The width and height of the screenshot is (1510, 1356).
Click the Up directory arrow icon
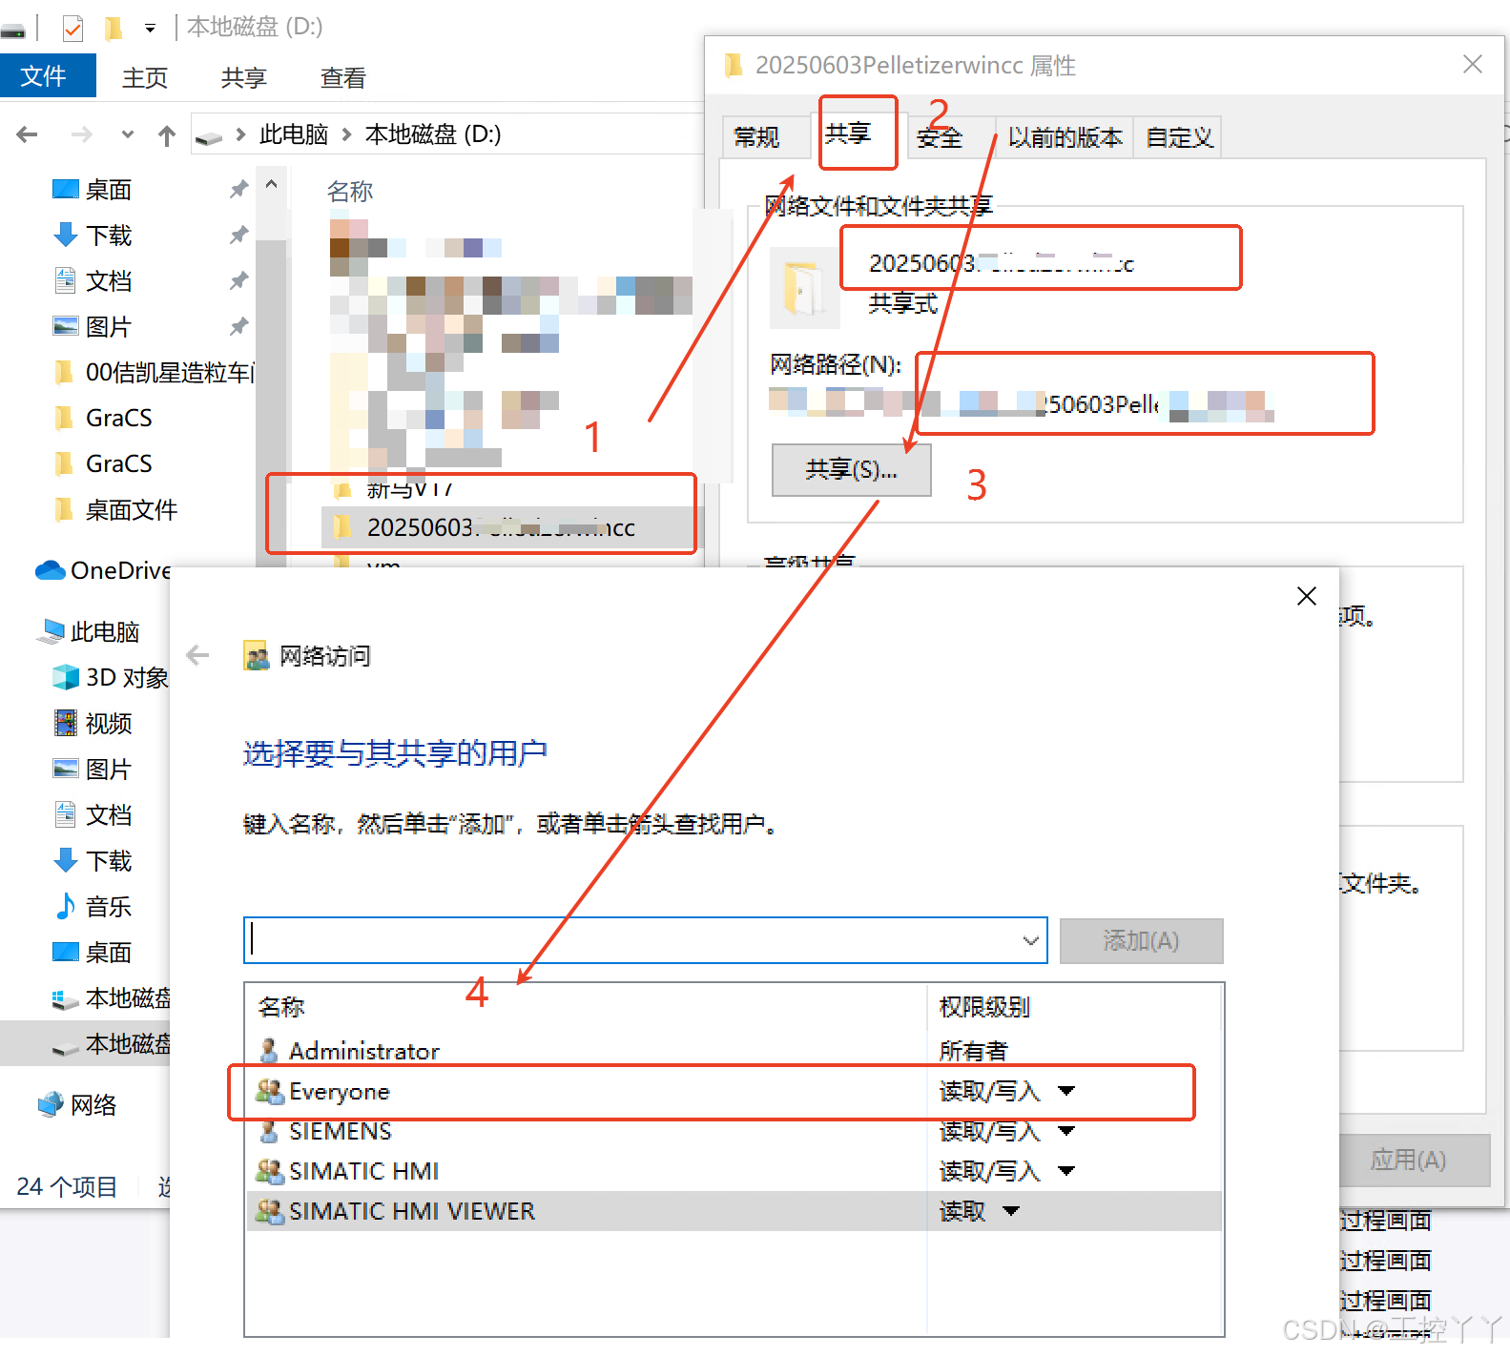[167, 135]
